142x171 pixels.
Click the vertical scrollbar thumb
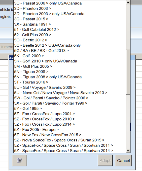(x=128, y=72)
